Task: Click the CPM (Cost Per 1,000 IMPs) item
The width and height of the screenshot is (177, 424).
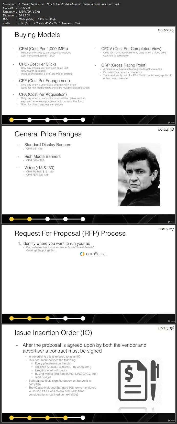Action: click(x=43, y=49)
